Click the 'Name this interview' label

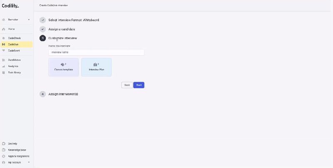[59, 46]
